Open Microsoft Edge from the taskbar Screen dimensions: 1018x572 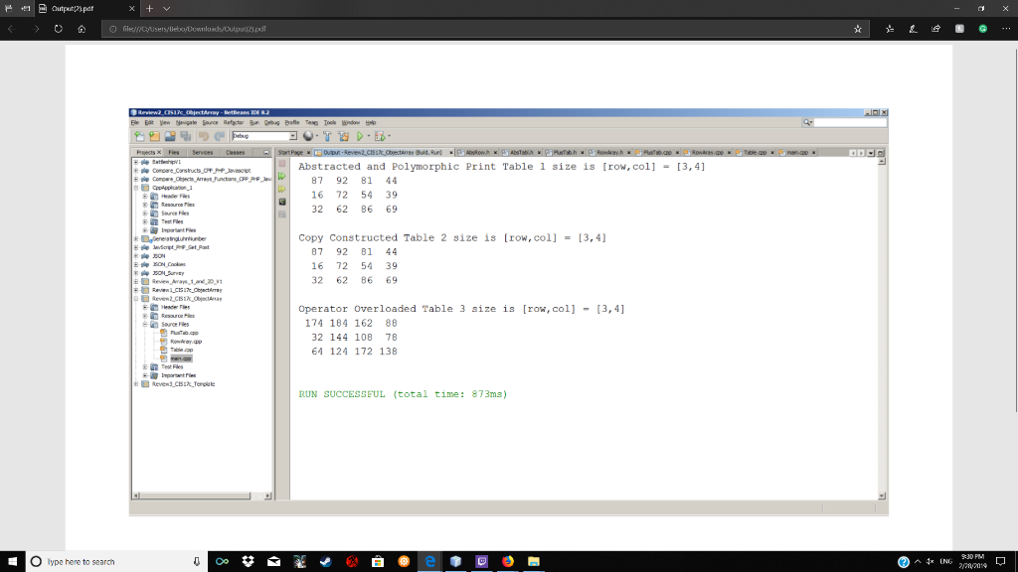(428, 561)
